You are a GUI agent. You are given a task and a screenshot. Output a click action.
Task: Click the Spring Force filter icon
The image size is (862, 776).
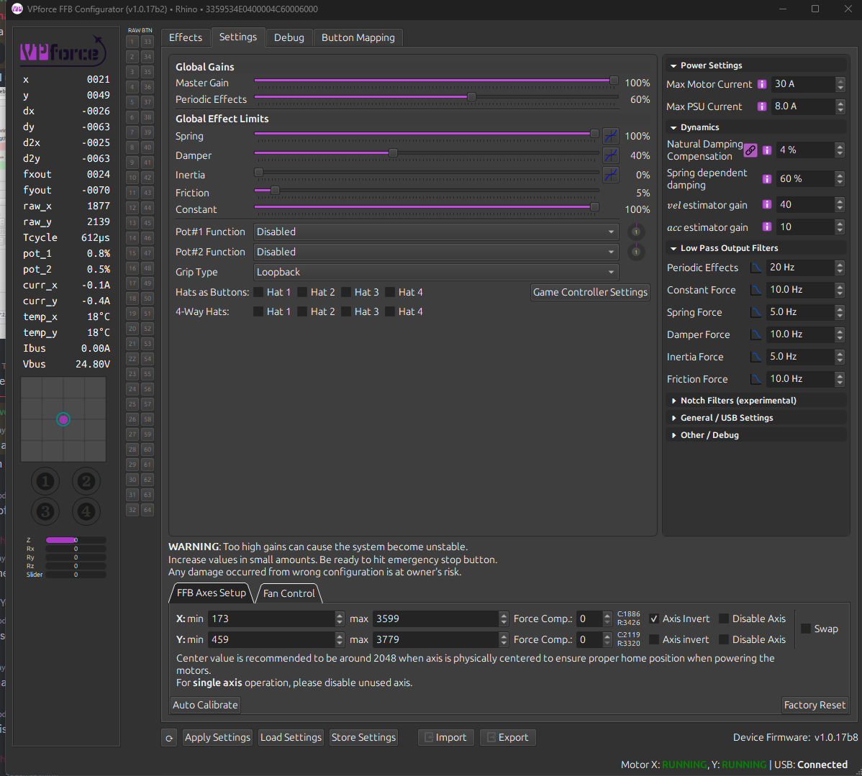(x=756, y=312)
